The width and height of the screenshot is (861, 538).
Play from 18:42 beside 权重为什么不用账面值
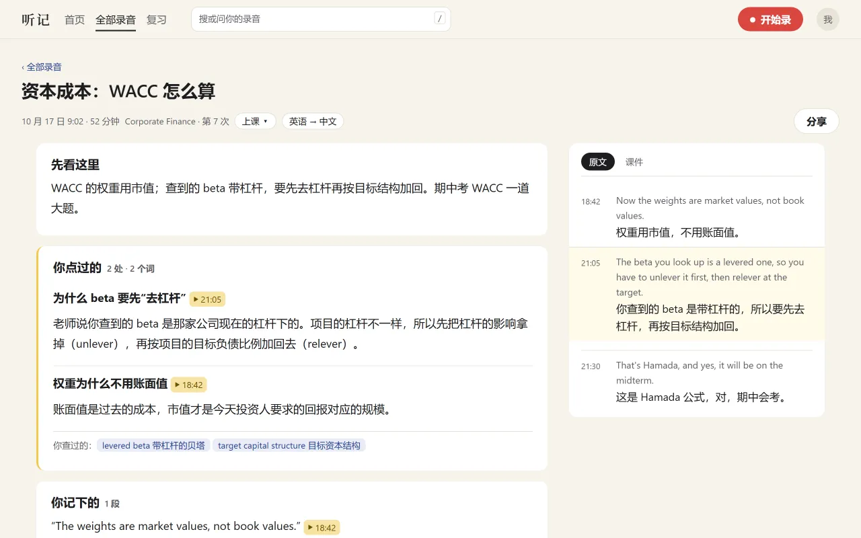[x=189, y=385]
